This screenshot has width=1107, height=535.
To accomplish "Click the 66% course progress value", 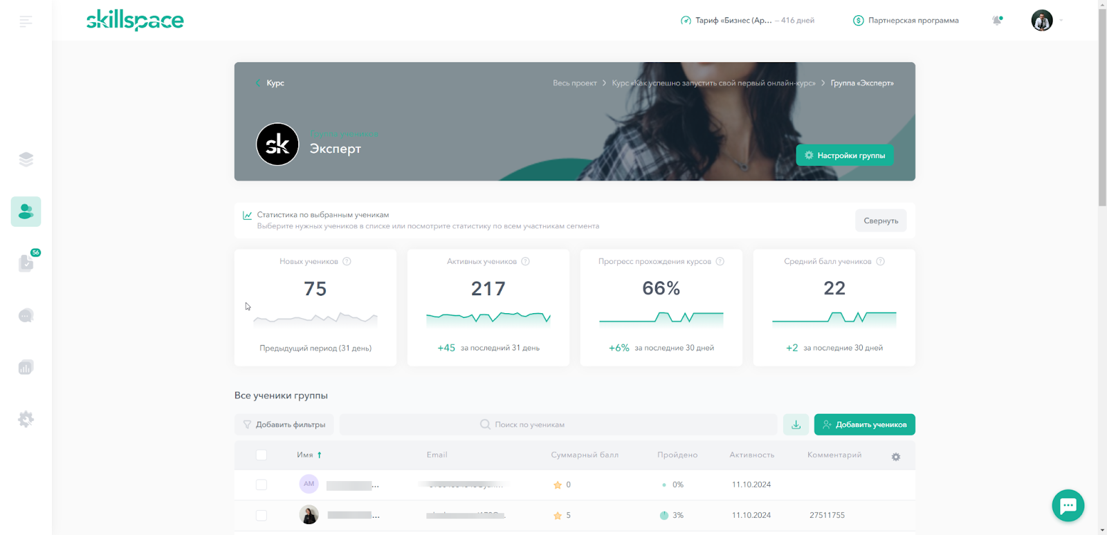I will (661, 288).
